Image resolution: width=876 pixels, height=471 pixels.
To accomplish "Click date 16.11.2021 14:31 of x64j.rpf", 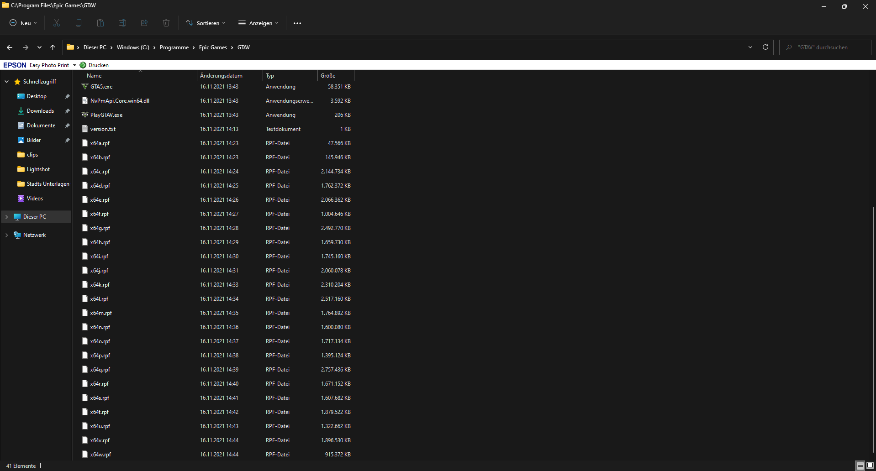I will coord(219,271).
